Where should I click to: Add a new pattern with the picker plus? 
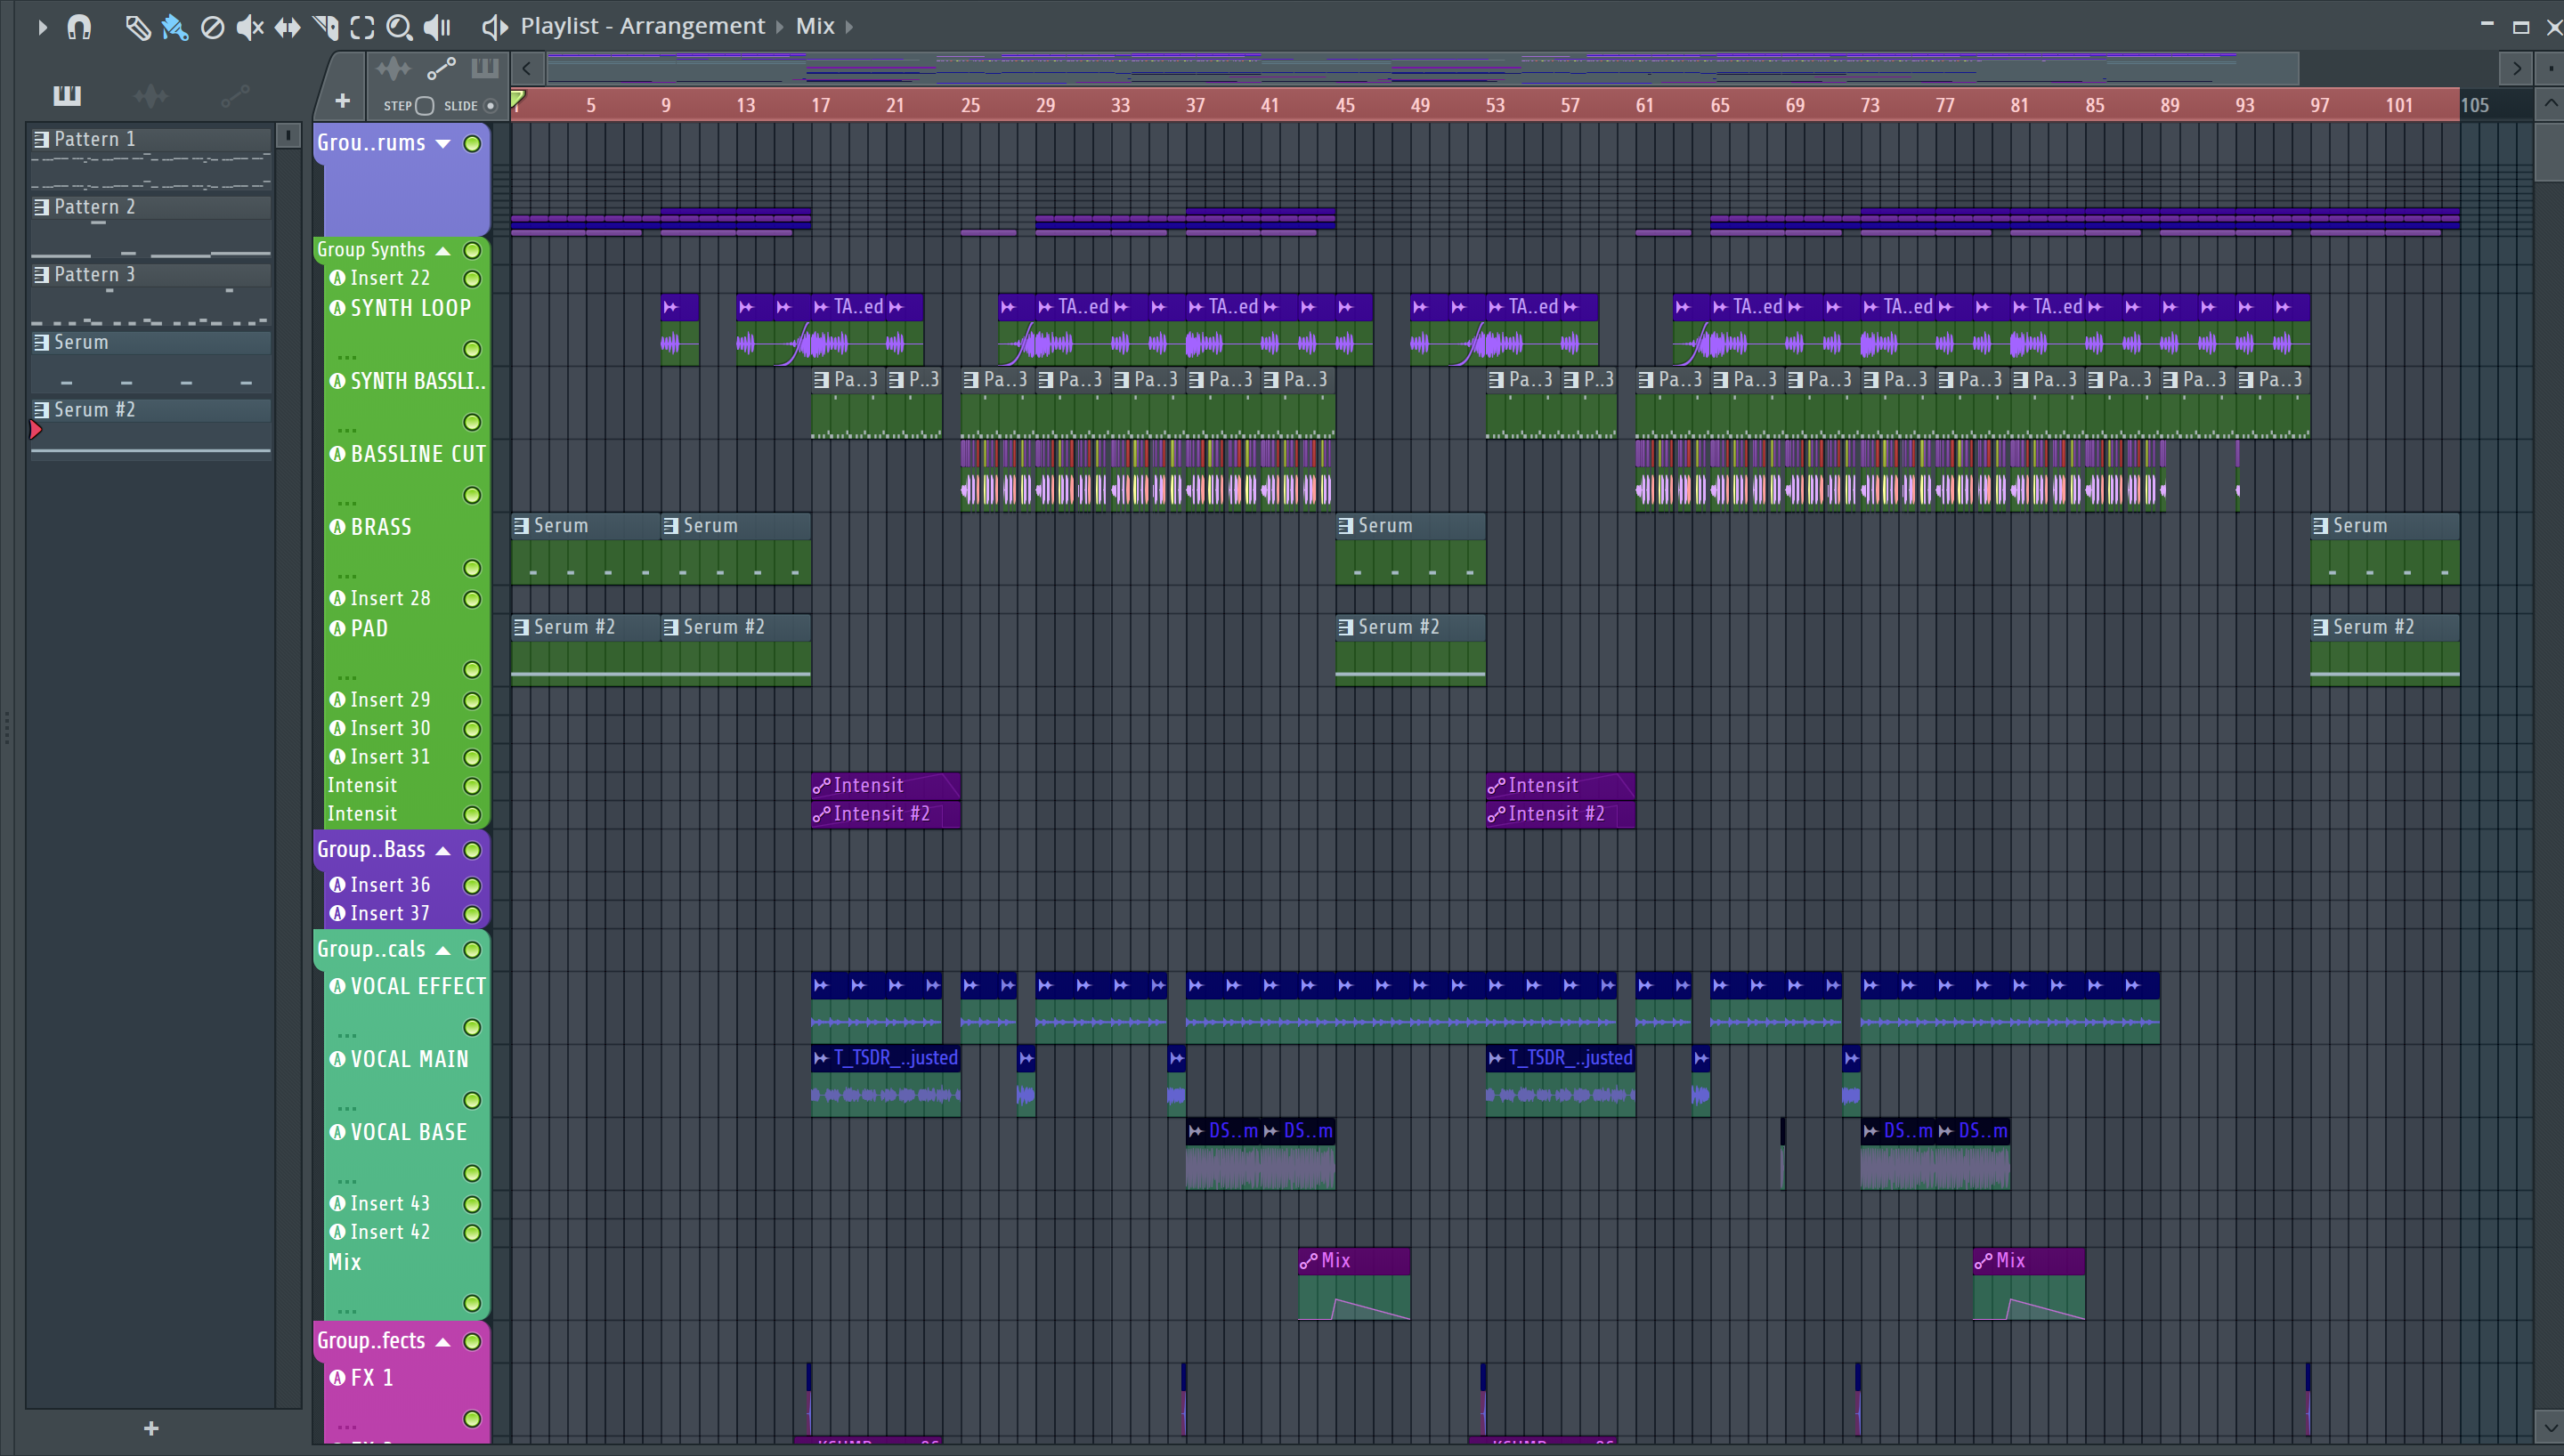(x=151, y=1428)
